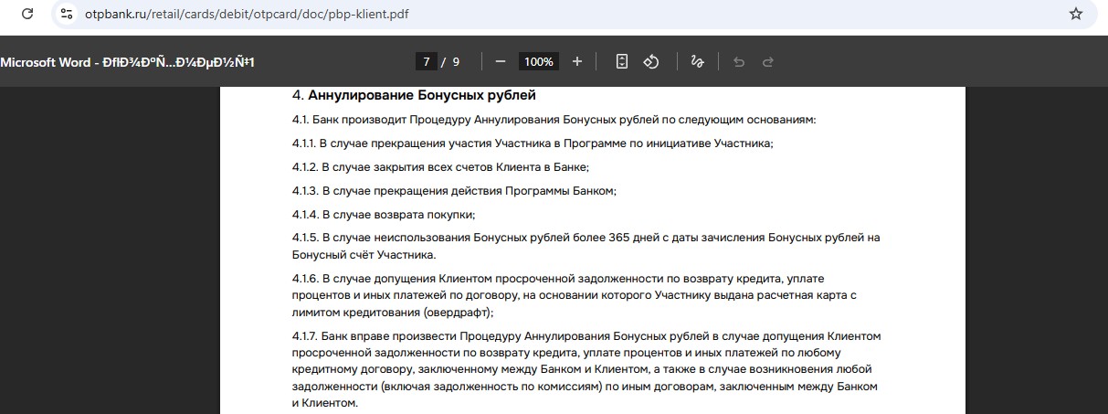Bookmark this page with the star icon
The height and width of the screenshot is (414, 1108).
click(x=1075, y=14)
